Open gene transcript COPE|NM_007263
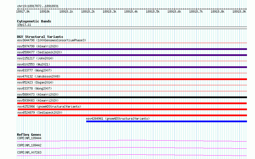 (29, 152)
